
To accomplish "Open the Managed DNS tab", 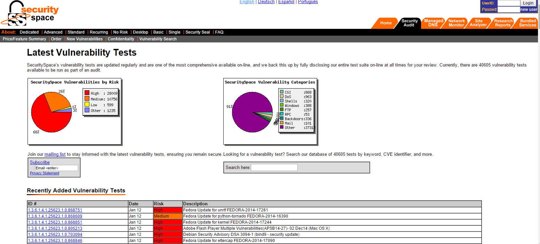I will (433, 23).
